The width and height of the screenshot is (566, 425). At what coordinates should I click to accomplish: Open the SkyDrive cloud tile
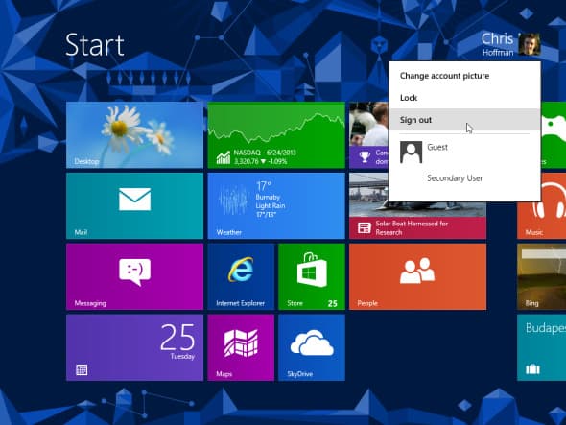(x=312, y=347)
